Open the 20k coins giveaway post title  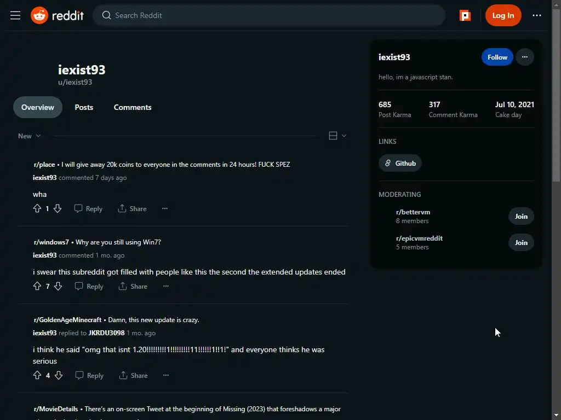176,165
